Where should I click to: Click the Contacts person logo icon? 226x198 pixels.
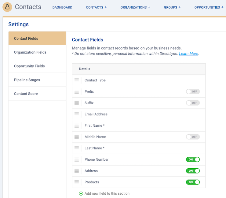[x=7, y=7]
